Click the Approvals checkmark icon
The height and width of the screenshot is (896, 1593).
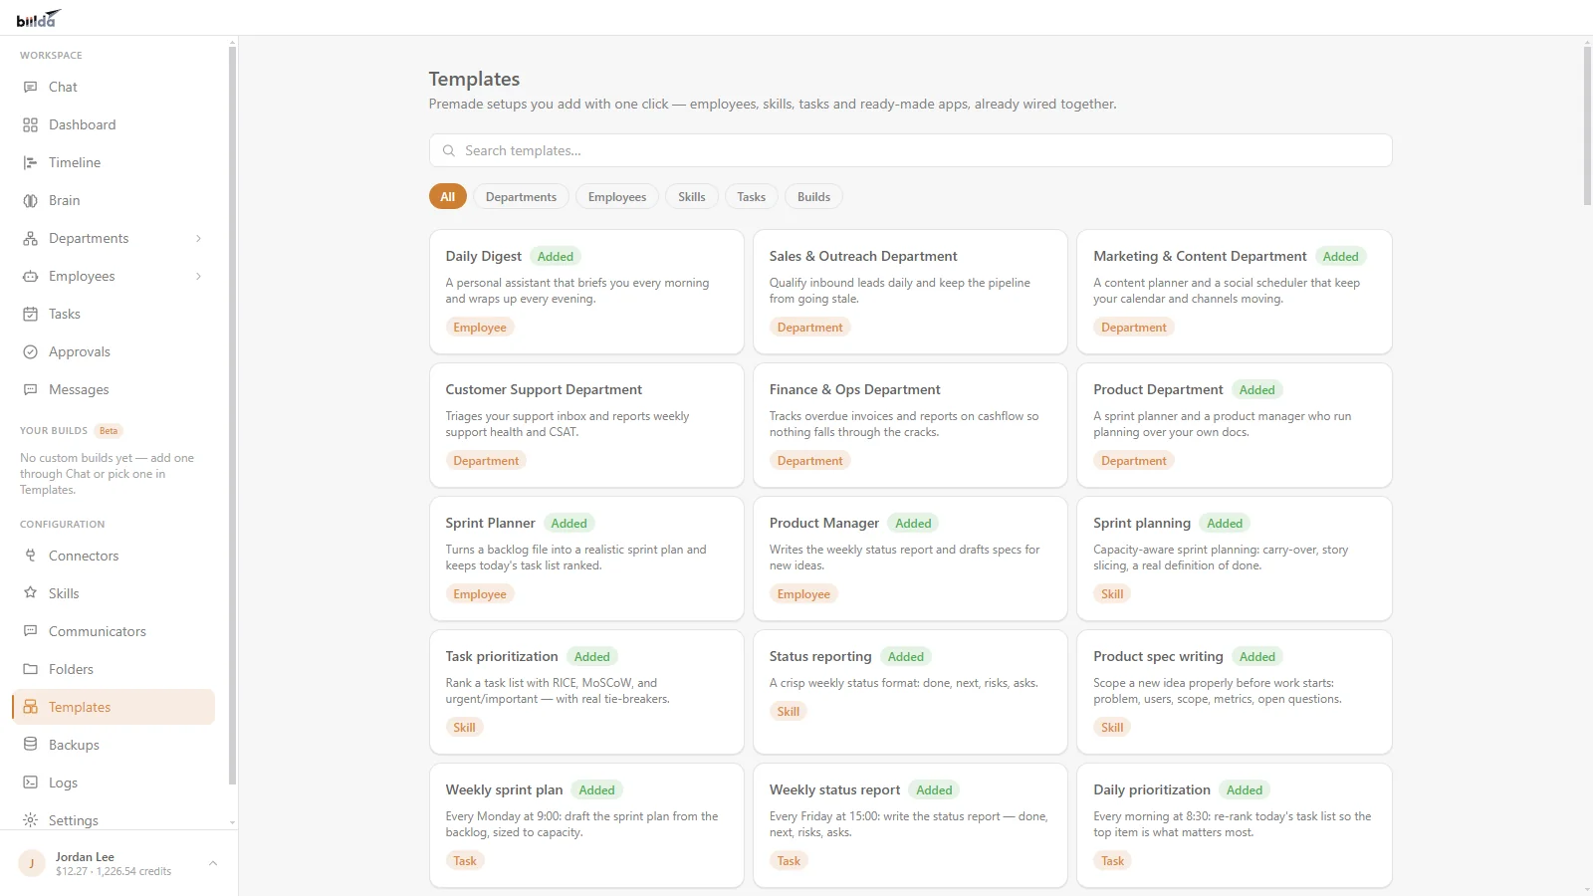point(30,351)
